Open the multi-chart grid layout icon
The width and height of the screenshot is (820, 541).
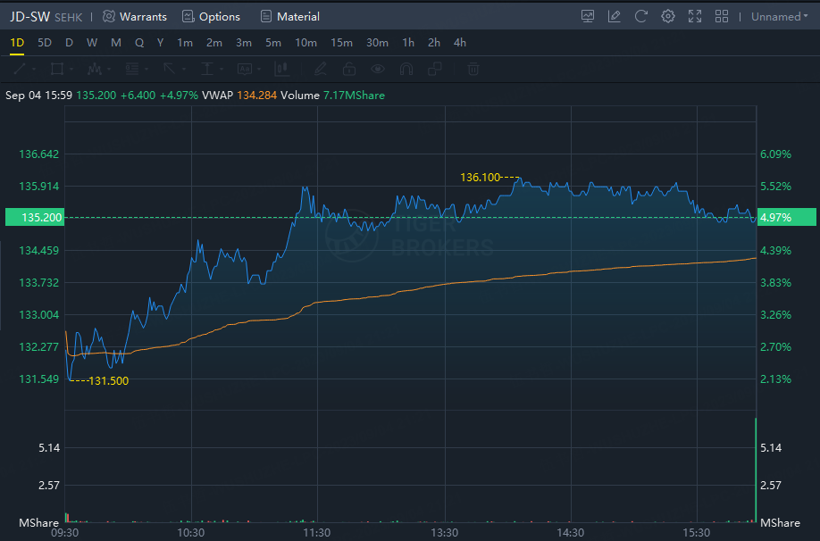coord(722,16)
